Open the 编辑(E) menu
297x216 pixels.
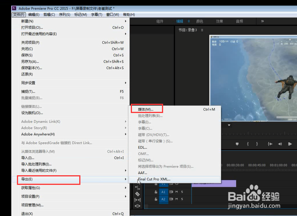pyautogui.click(x=34, y=15)
